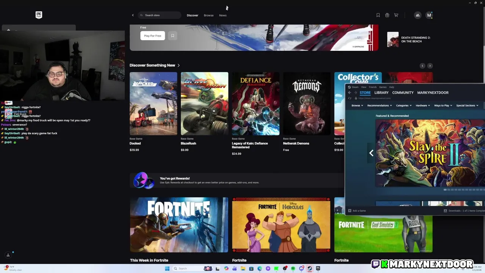Click Steam's back navigation arrow

[x=349, y=93]
